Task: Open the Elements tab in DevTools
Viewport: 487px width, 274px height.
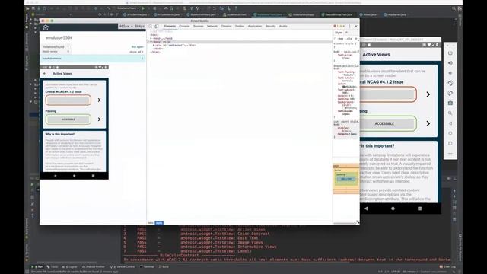Action: point(170,27)
